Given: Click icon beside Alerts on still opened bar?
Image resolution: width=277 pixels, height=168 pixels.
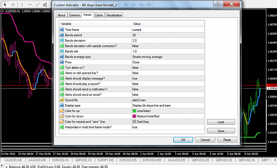Looking at the screenshot, I should click(x=62, y=73).
